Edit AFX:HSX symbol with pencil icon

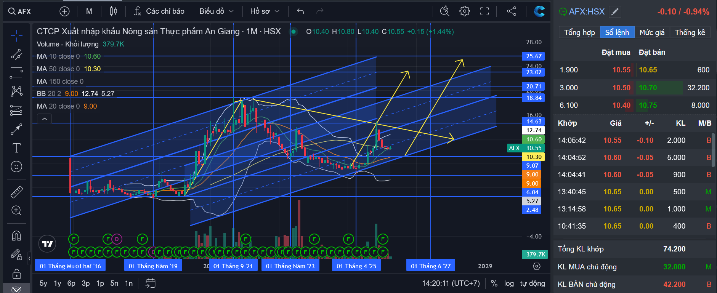(615, 12)
